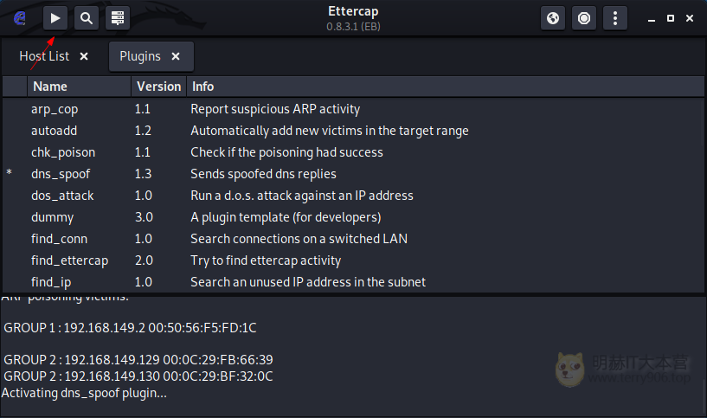
Task: Open the MITM menu globe icon
Action: (553, 18)
